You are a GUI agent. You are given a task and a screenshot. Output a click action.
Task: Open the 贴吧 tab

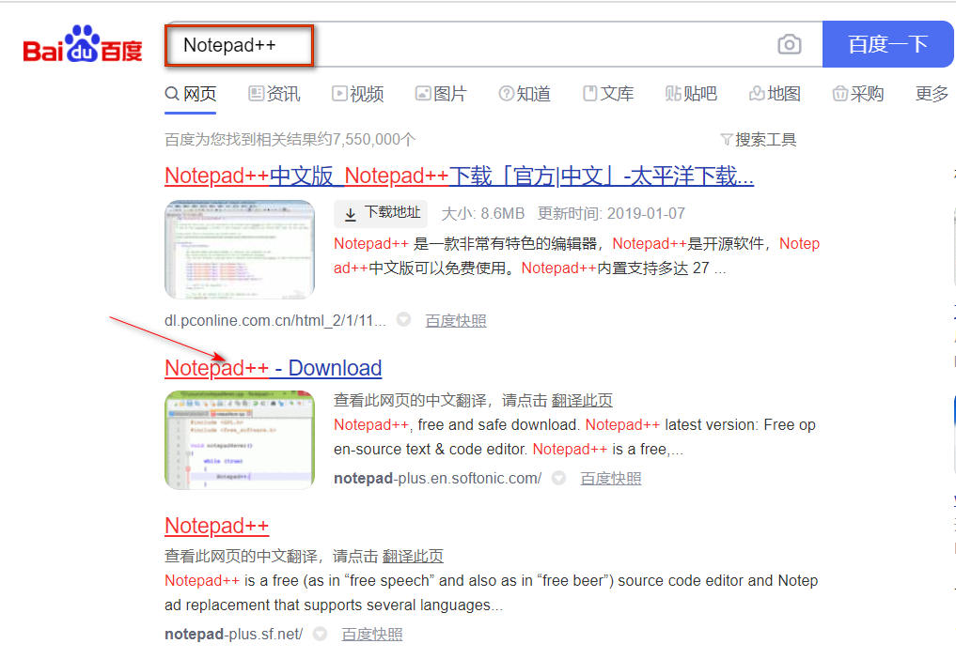(691, 94)
